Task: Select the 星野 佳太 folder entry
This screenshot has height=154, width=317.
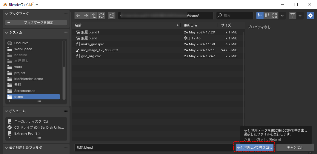Action: (33, 61)
